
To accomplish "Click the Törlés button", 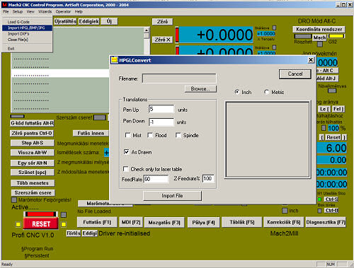I will tap(74, 233).
